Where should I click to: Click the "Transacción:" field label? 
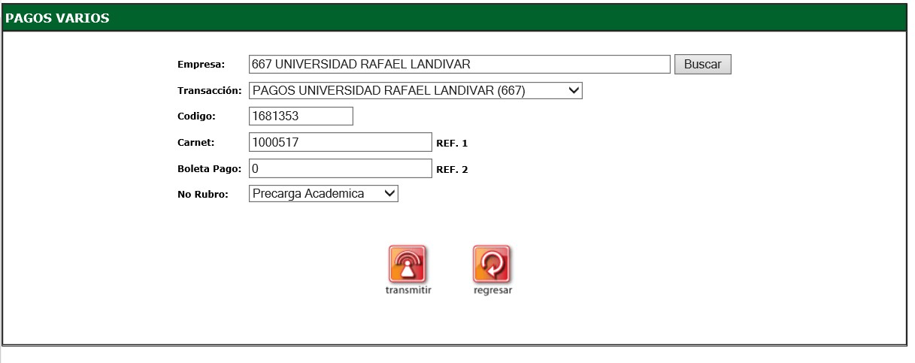pyautogui.click(x=210, y=91)
